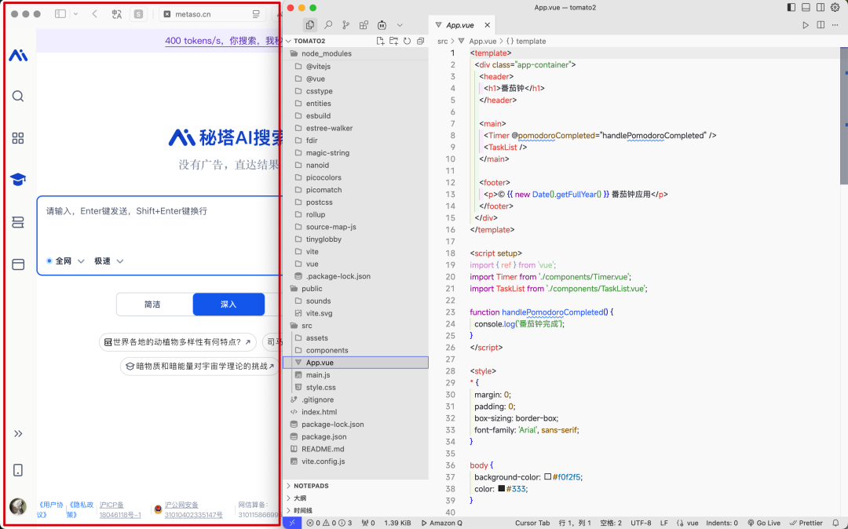Close the App.vue editor tab
Image resolution: width=848 pixels, height=529 pixels.
coord(488,25)
